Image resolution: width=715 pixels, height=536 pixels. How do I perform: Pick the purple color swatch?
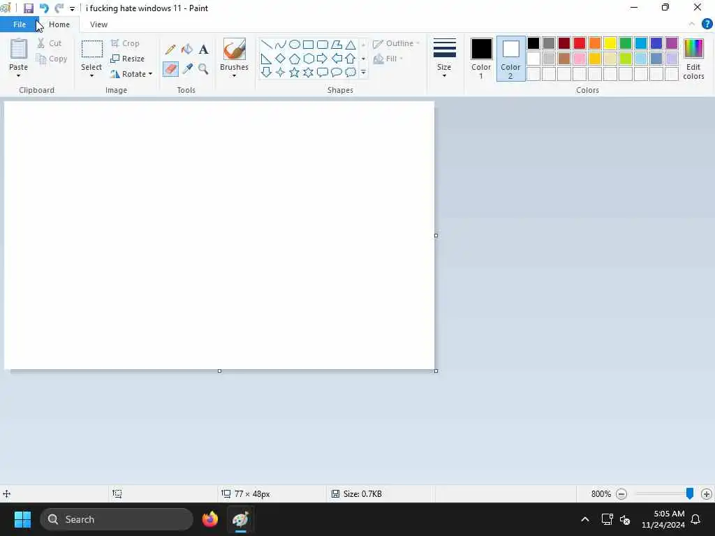672,43
